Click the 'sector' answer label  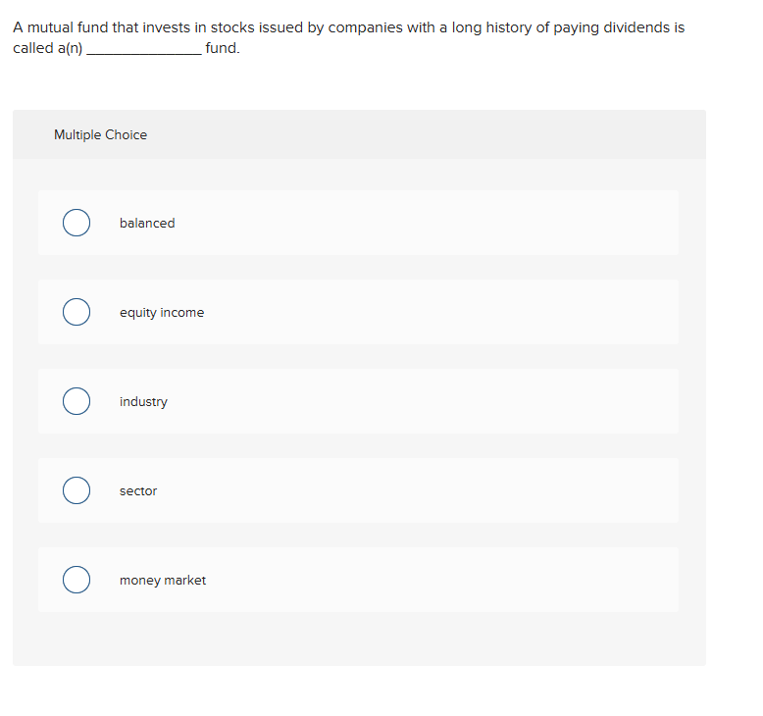(138, 491)
